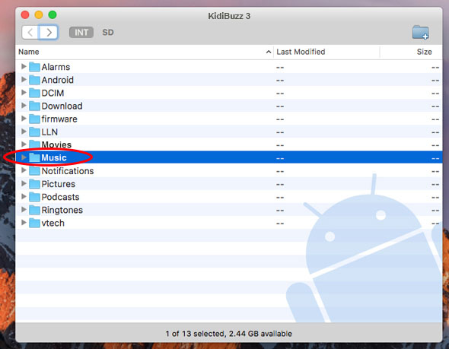This screenshot has height=349, width=449.
Task: Click the DCIM folder name
Action: [53, 93]
